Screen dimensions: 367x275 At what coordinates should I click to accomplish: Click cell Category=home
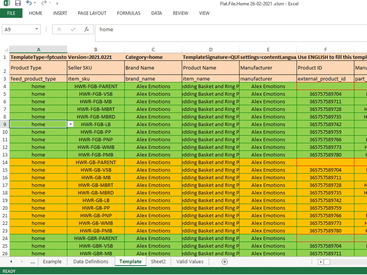[153, 57]
